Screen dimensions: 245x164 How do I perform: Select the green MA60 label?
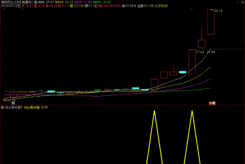pyautogui.click(x=102, y=2)
